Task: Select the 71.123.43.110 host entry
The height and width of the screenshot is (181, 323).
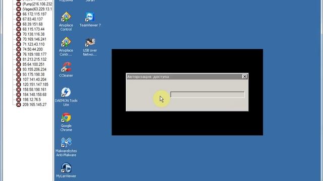Action: 33,44
